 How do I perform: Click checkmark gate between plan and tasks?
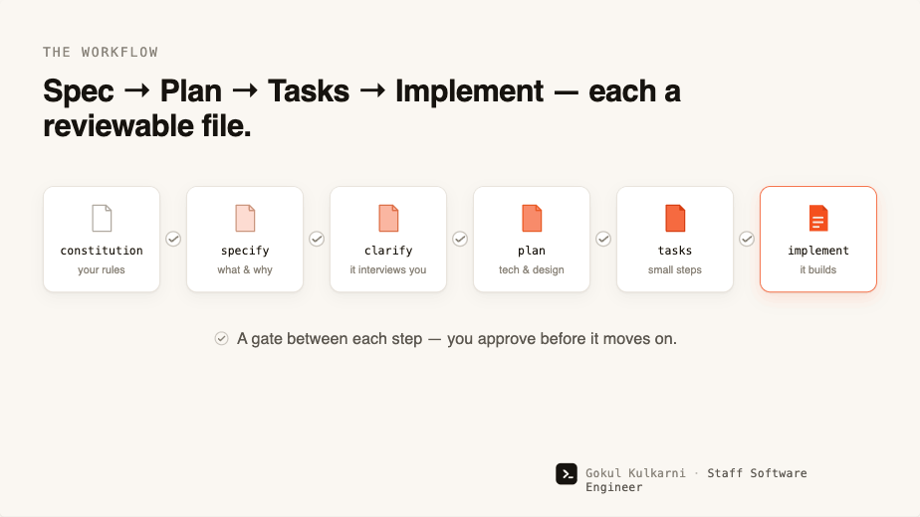coord(603,240)
